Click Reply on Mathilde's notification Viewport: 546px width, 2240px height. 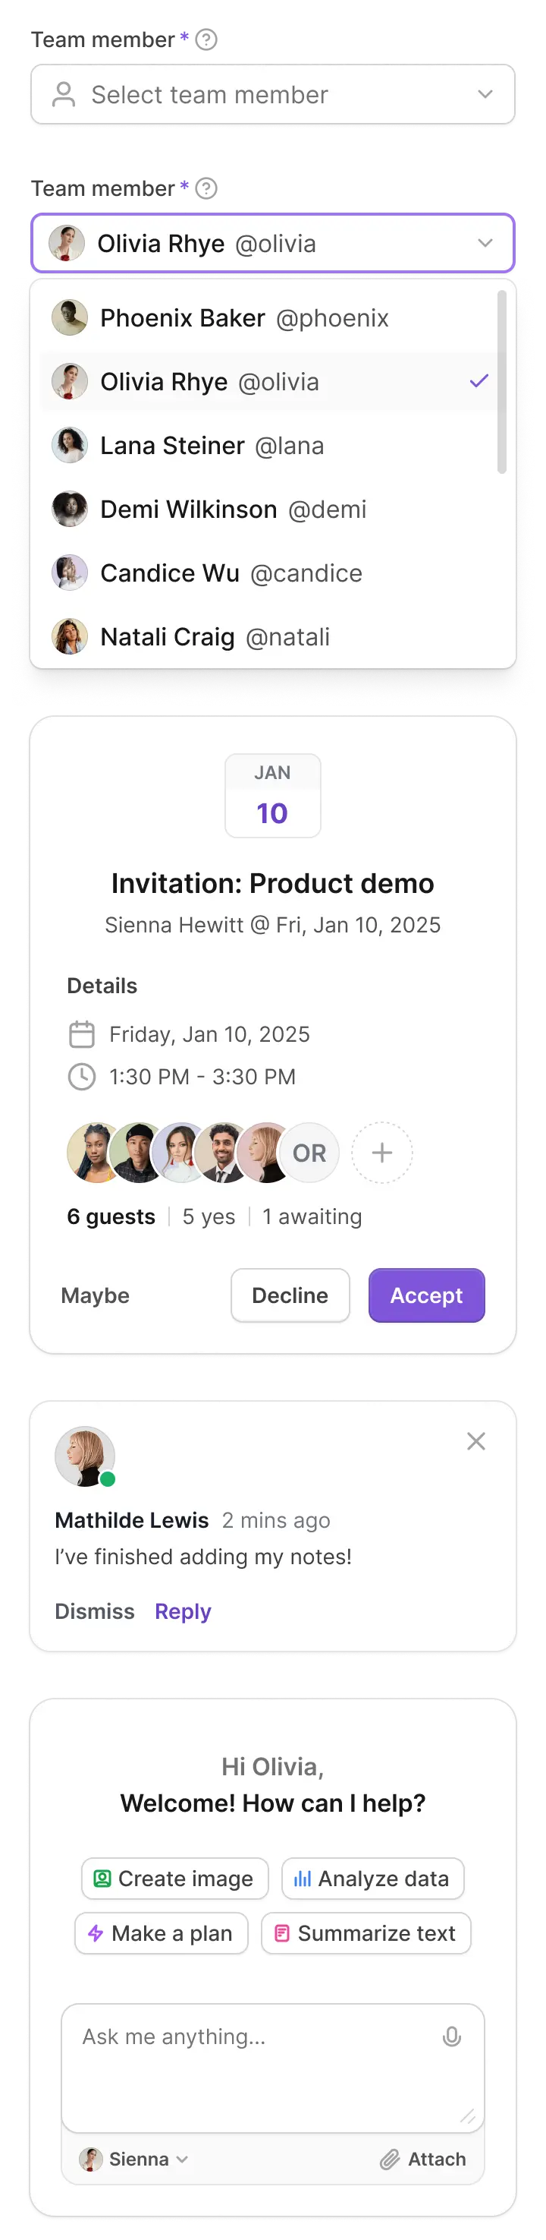(x=182, y=1611)
